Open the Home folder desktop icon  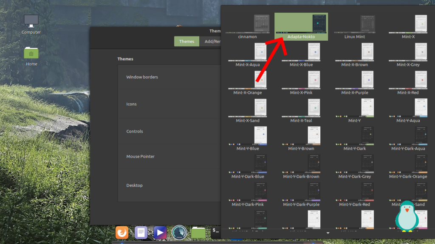31,56
